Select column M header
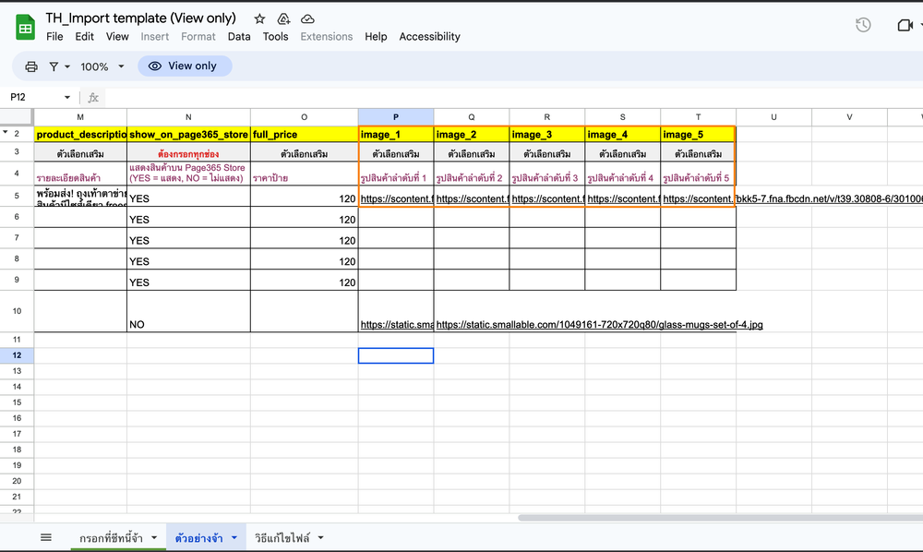Image resolution: width=923 pixels, height=552 pixels. 80,117
